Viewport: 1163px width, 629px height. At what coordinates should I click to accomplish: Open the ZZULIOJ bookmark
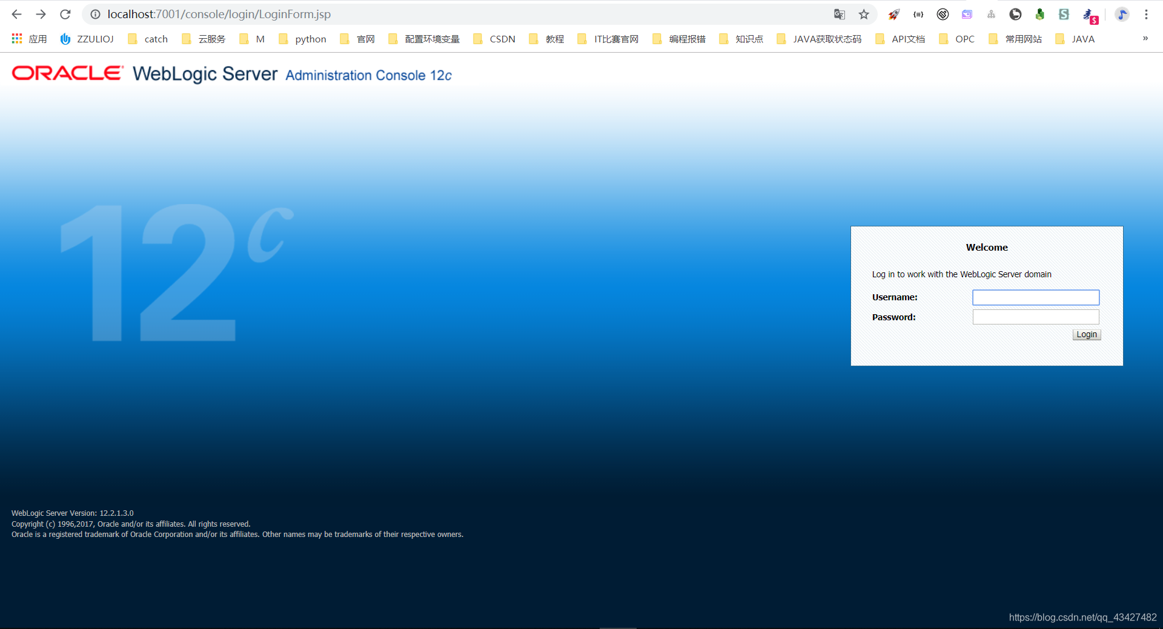click(x=87, y=39)
